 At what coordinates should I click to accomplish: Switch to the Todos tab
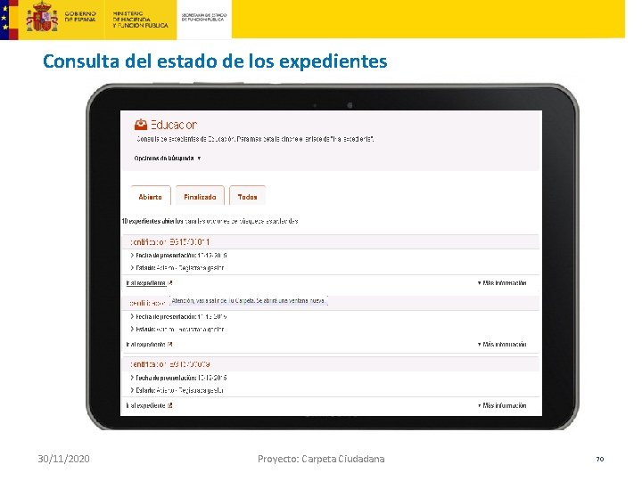247,195
